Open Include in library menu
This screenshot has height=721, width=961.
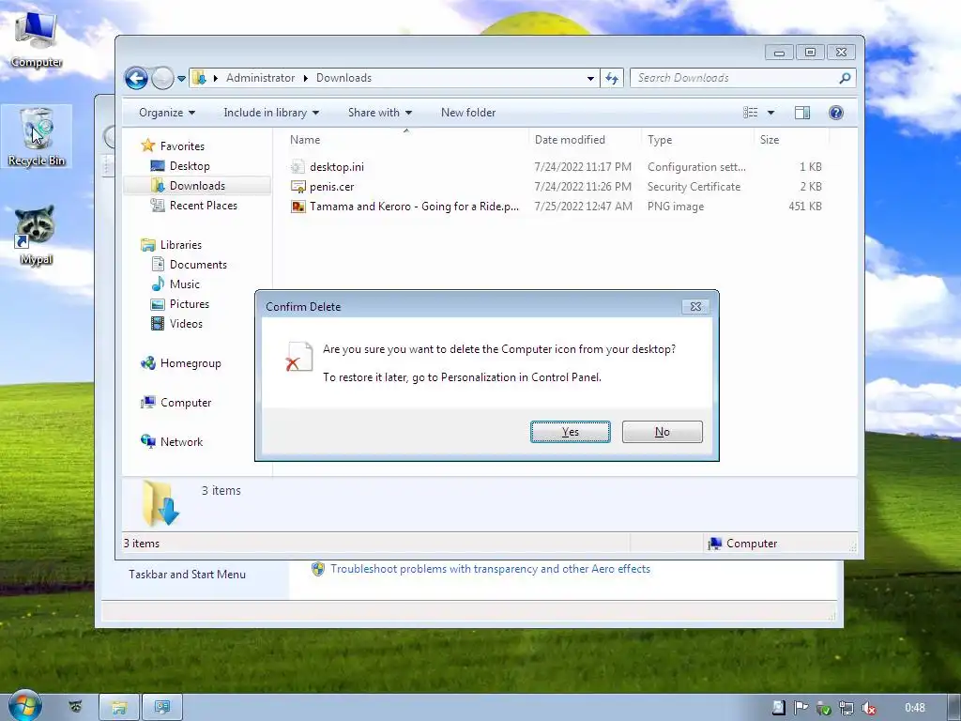271,113
